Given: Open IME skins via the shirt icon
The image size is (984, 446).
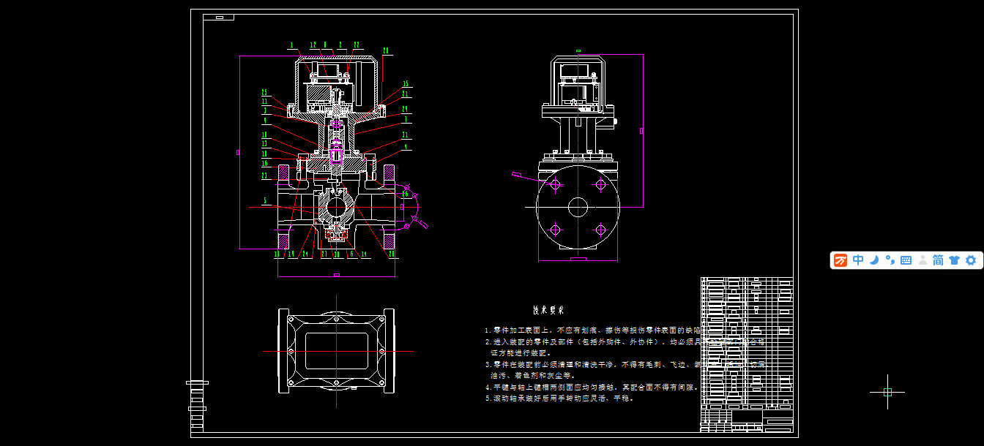Looking at the screenshot, I should click(x=953, y=260).
